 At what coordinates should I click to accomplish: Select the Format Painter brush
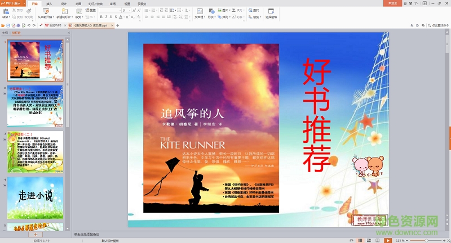pyautogui.click(x=29, y=11)
